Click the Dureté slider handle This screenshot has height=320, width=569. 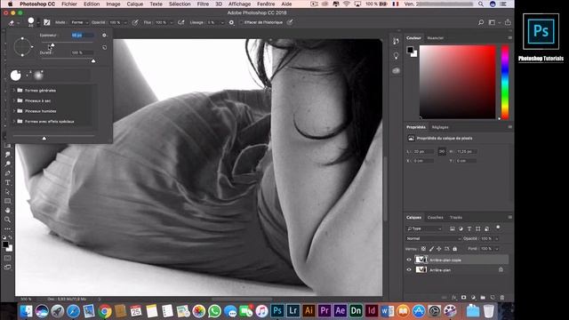[93, 61]
